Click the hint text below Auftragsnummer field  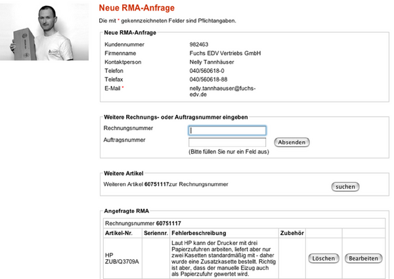click(227, 152)
